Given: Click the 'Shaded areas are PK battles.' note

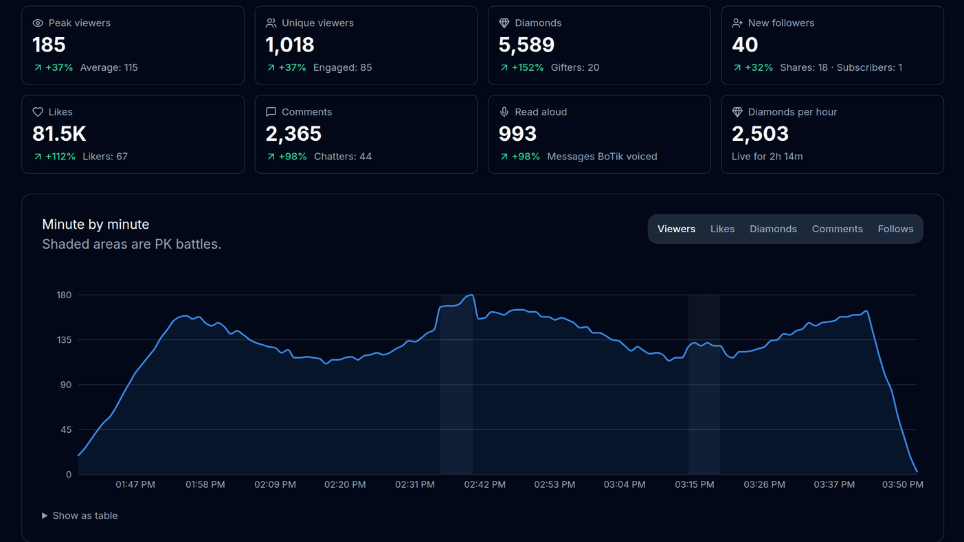Looking at the screenshot, I should pos(132,245).
